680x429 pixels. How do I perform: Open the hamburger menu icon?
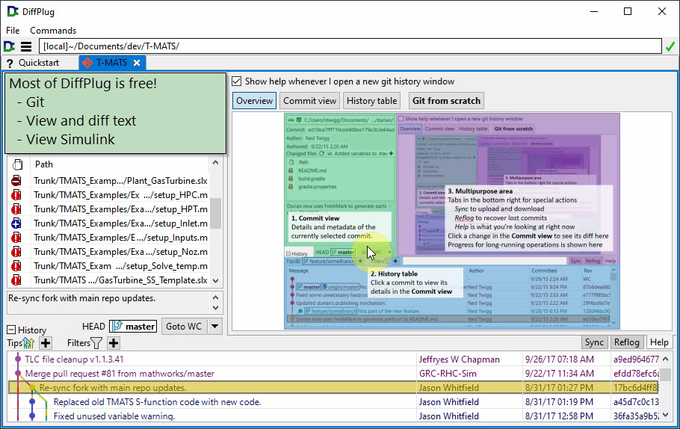26,46
